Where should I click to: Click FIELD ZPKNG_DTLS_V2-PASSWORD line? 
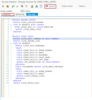click(x=33, y=55)
